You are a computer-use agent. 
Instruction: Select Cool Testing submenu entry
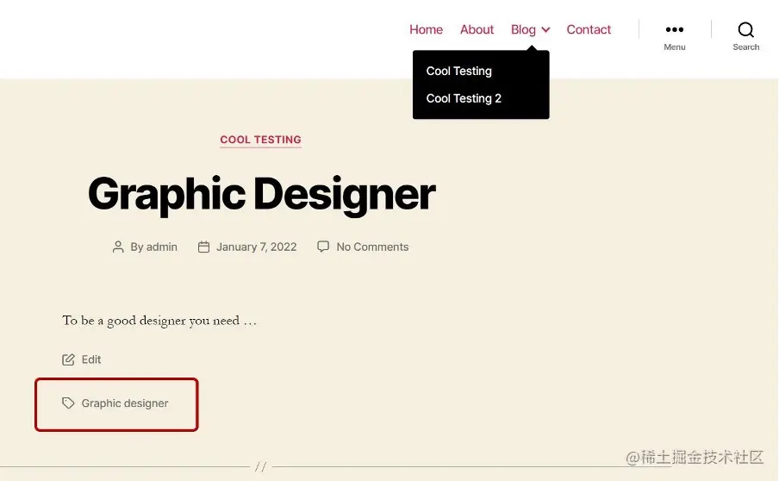click(458, 71)
